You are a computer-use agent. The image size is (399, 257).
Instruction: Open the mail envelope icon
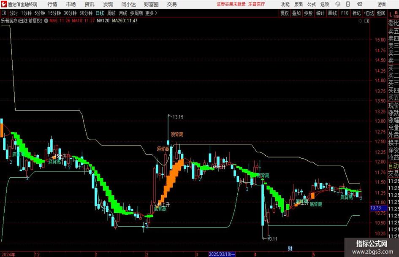click(360, 4)
